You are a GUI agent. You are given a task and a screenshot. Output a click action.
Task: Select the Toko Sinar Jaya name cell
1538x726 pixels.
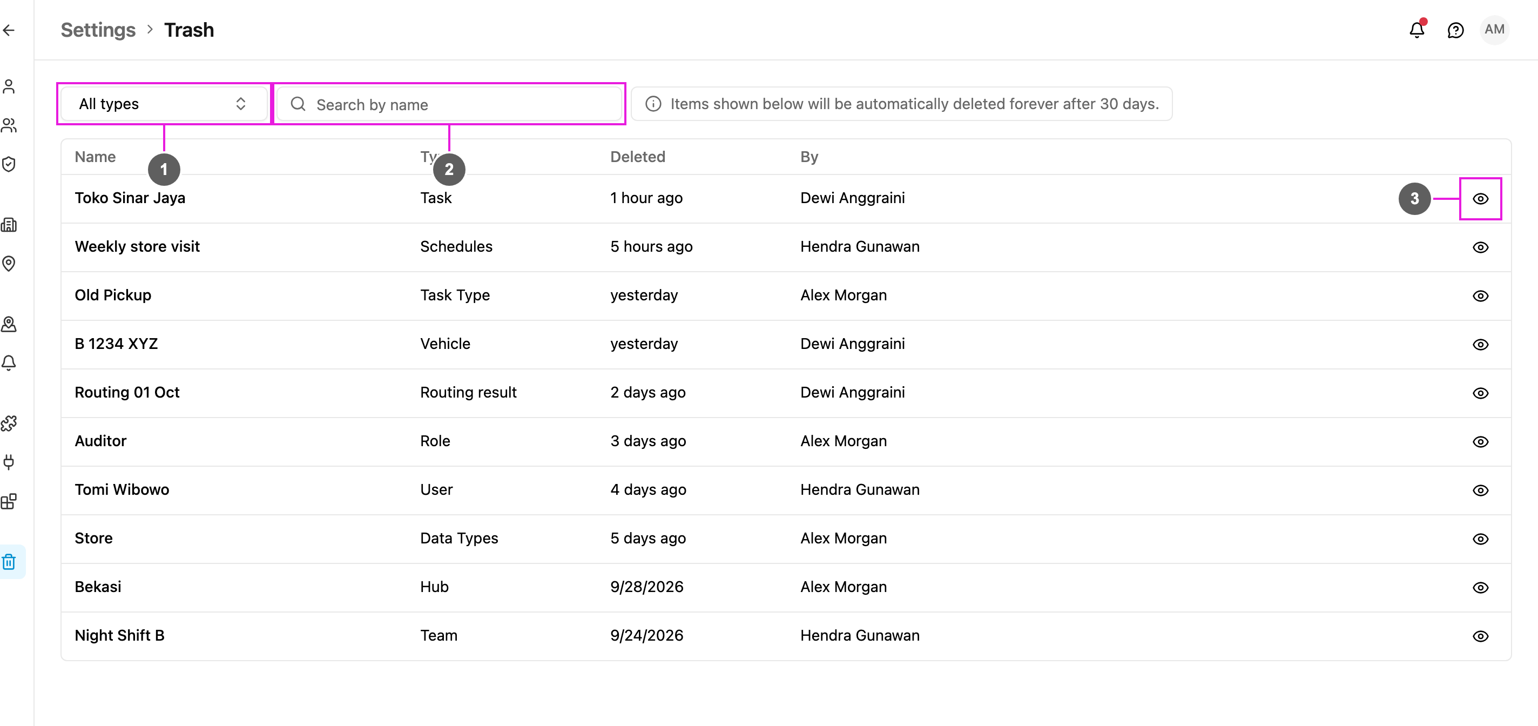130,198
